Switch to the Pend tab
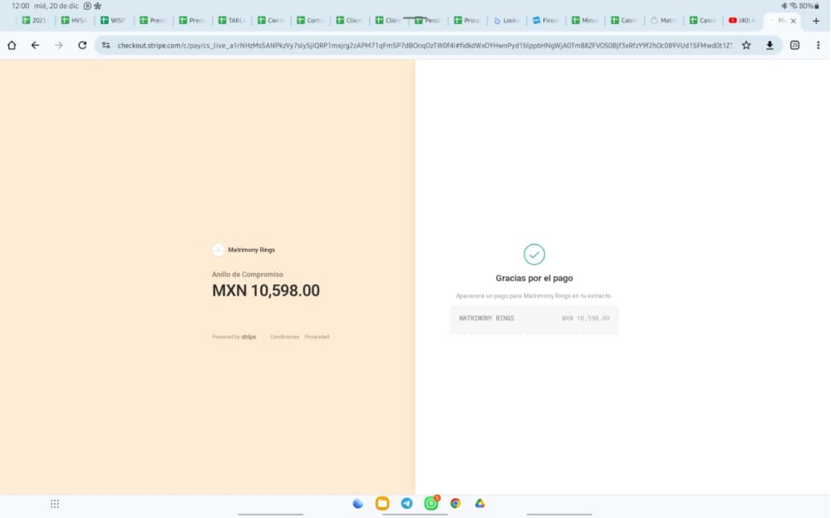Viewport: 831px width, 518px height. tap(428, 21)
